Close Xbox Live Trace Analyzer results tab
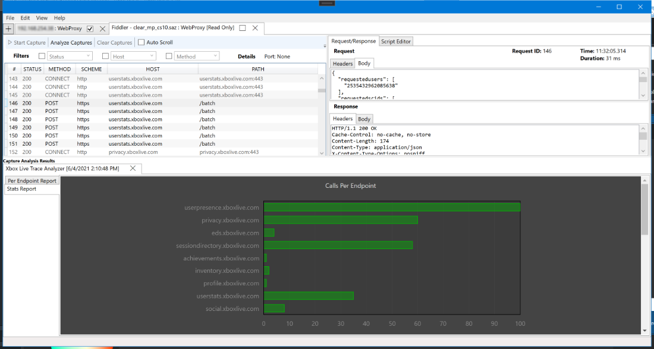 (x=133, y=168)
